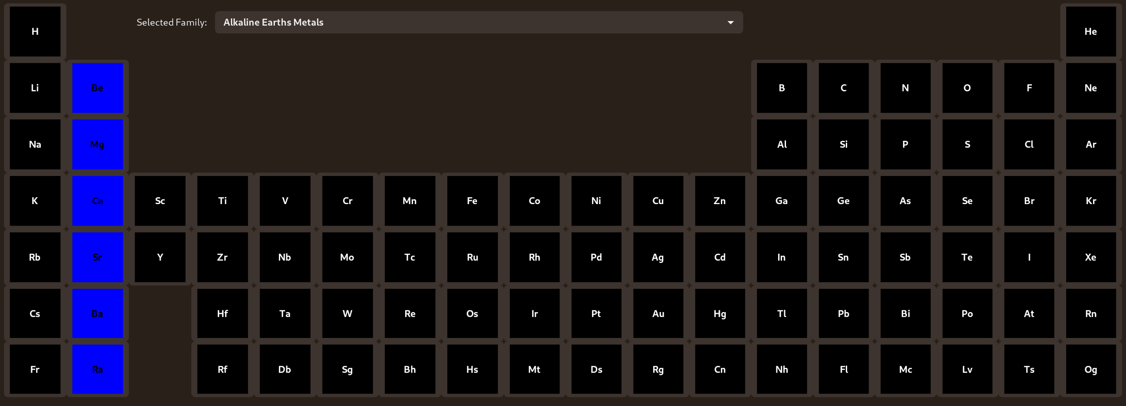Image resolution: width=1126 pixels, height=406 pixels.
Task: Click the dropdown arrow next to Alkaline Earths Metals
Action: [731, 22]
